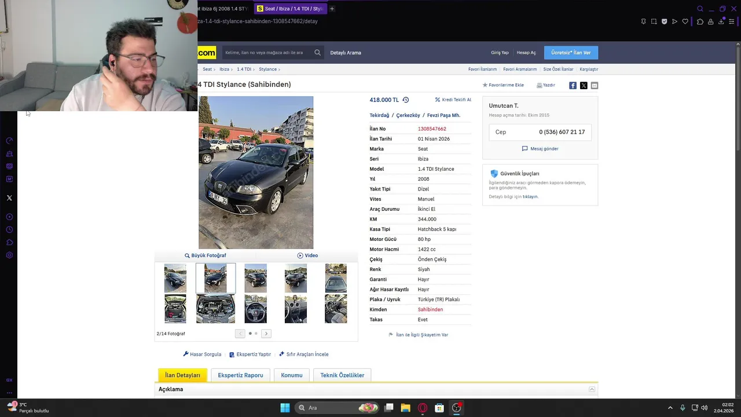Open the browser tab search icon
Screen dimensions: 741x417
700,9
